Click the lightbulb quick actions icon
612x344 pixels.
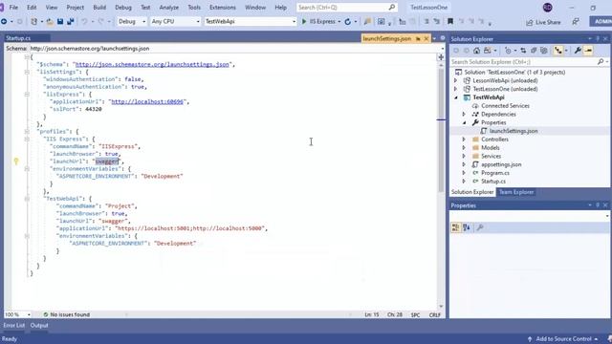pyautogui.click(x=16, y=161)
